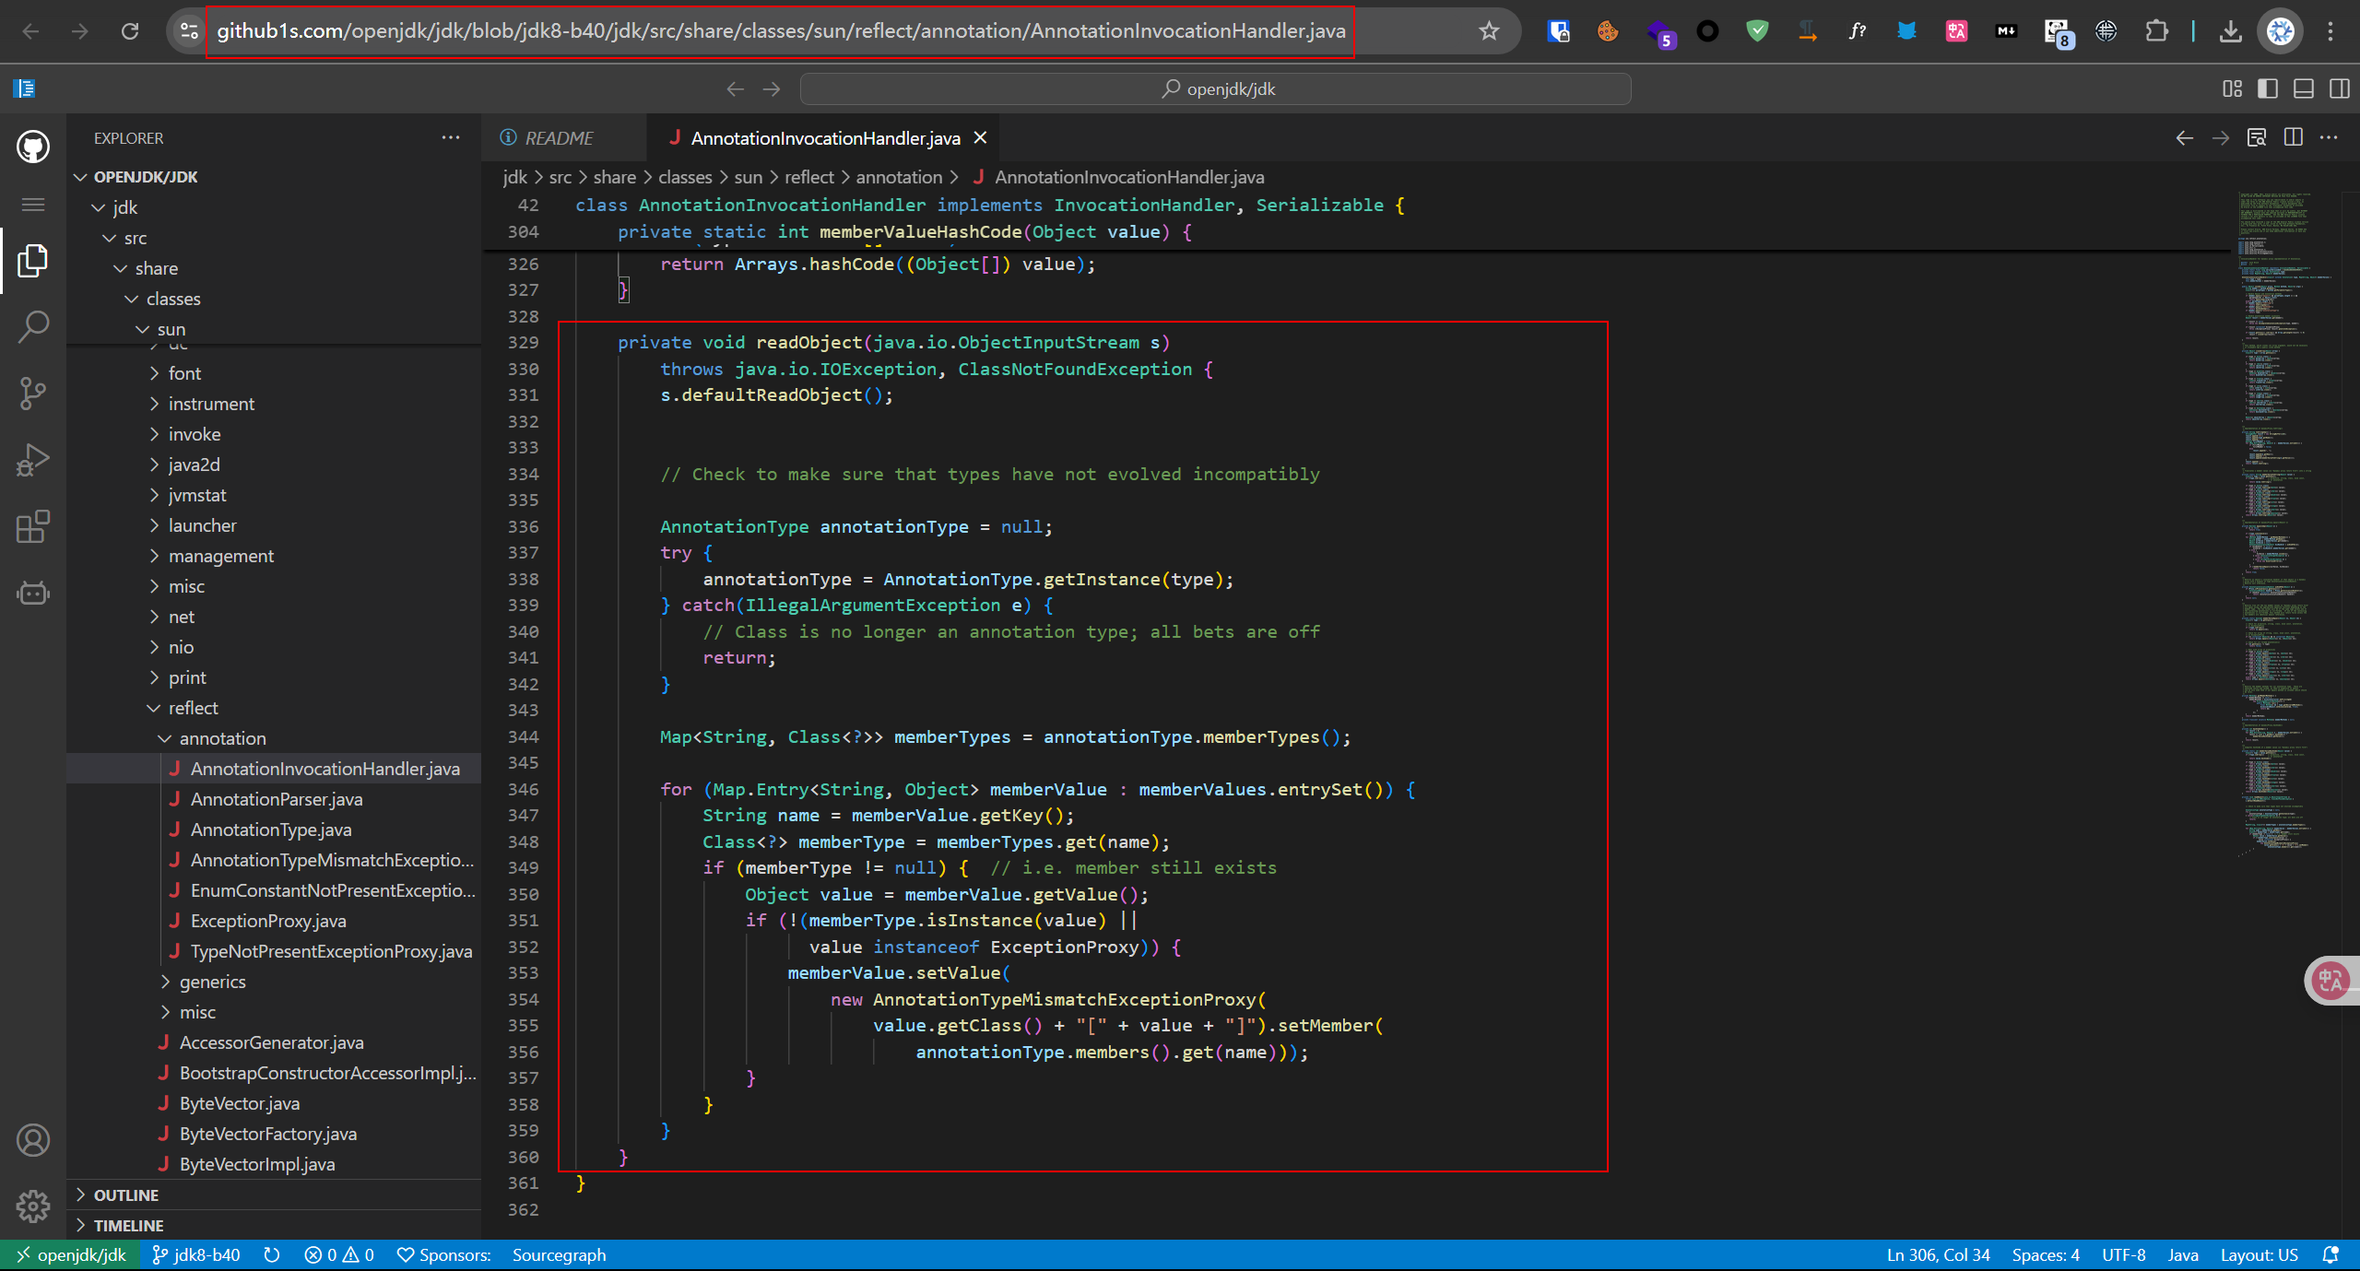Click the jdk8-b40 branch in the status bar
2360x1271 pixels.
click(196, 1254)
